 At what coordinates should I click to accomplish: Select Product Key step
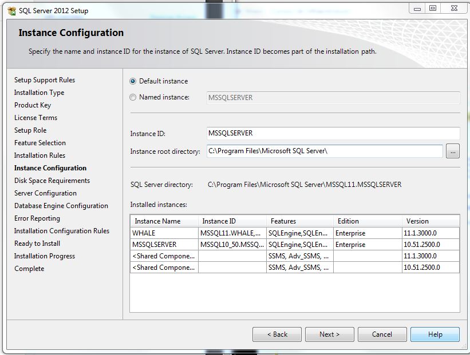coord(33,105)
